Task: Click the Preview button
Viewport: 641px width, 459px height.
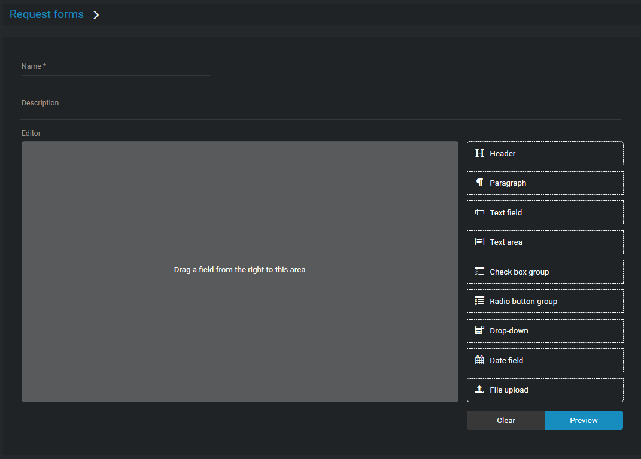Action: pos(584,420)
